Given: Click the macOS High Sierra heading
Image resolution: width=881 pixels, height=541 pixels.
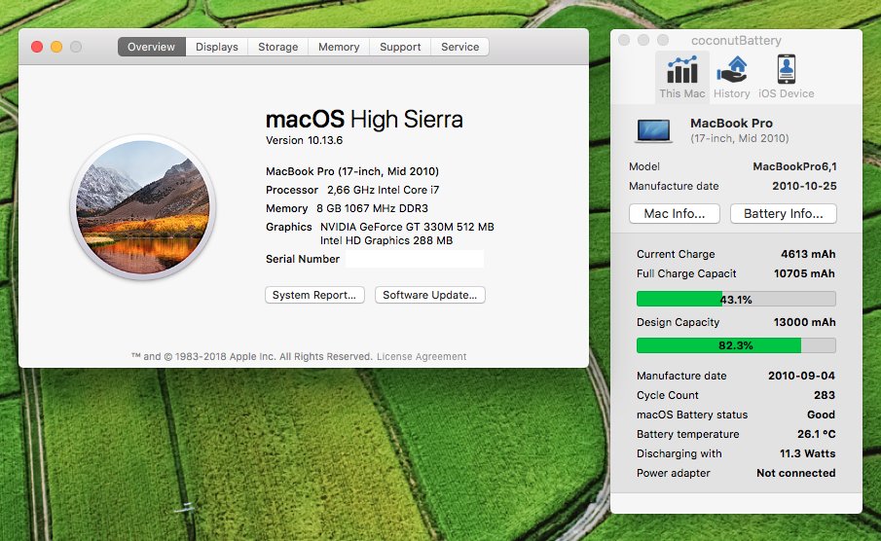Looking at the screenshot, I should tap(364, 119).
